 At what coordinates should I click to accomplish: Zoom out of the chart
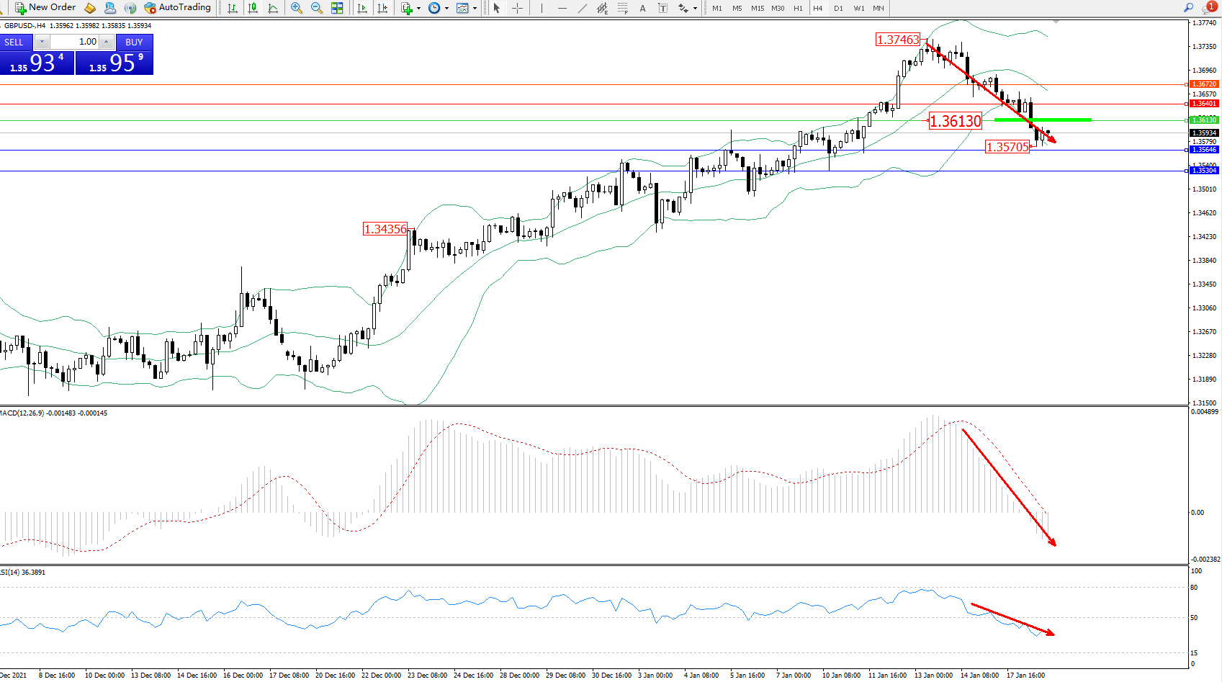click(x=317, y=8)
